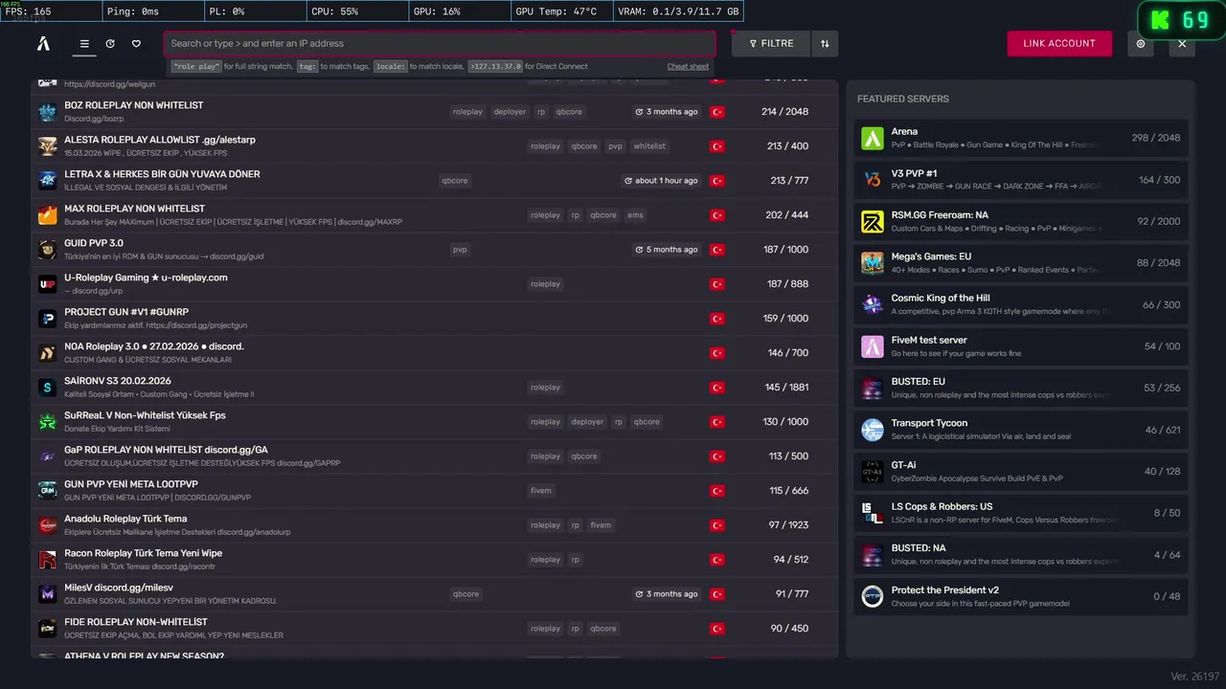Click GaP ROLEPLAY server icon

[x=48, y=456]
